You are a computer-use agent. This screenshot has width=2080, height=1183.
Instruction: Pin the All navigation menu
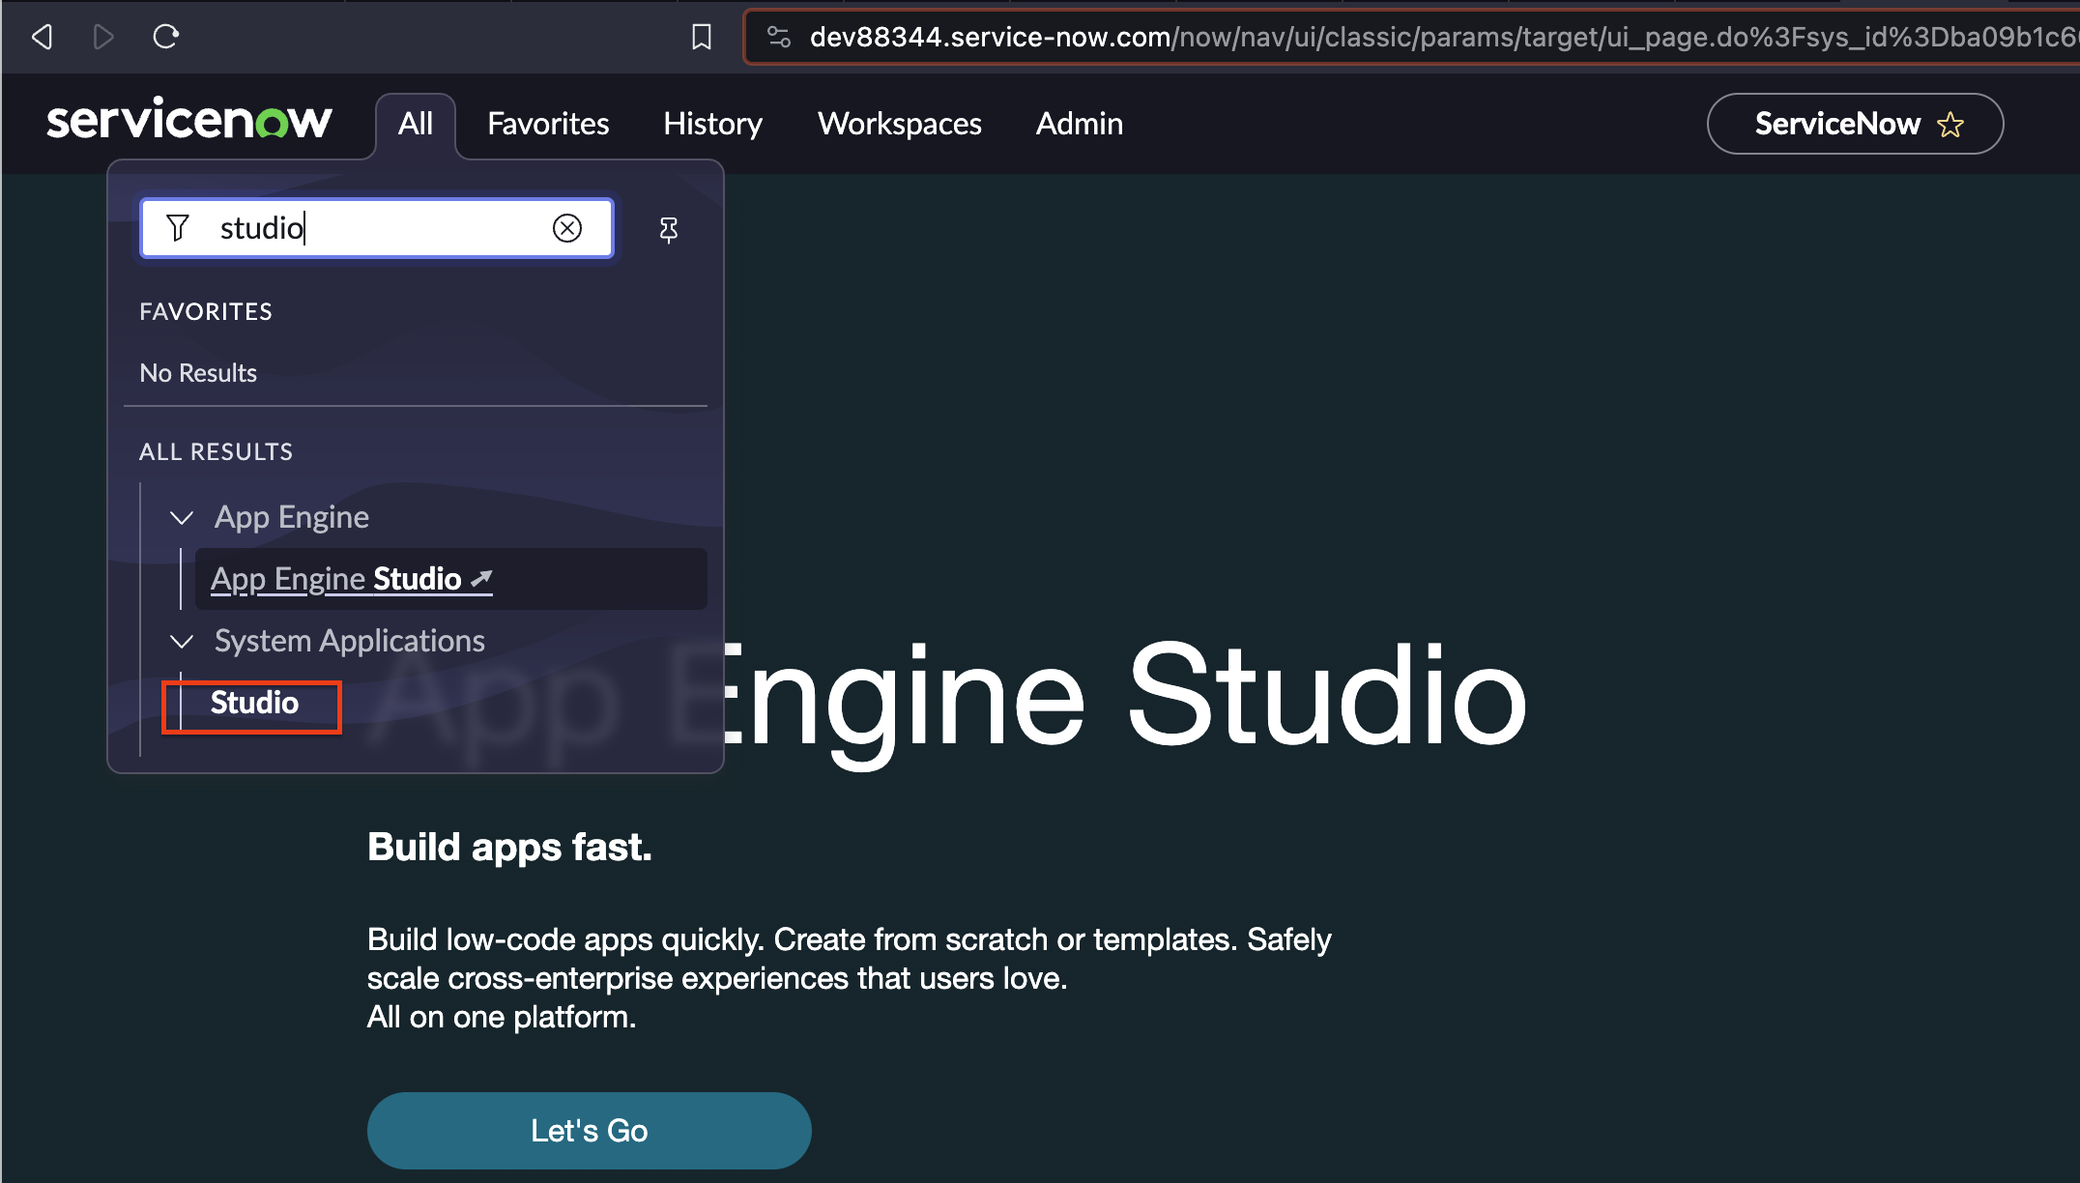(x=668, y=230)
